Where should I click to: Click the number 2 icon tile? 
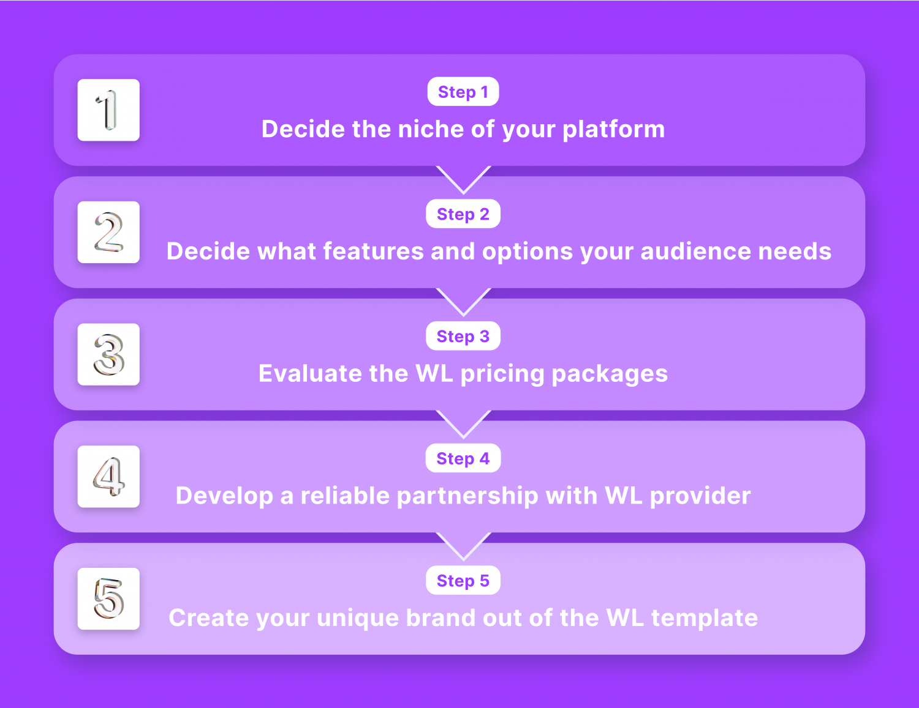[108, 233]
